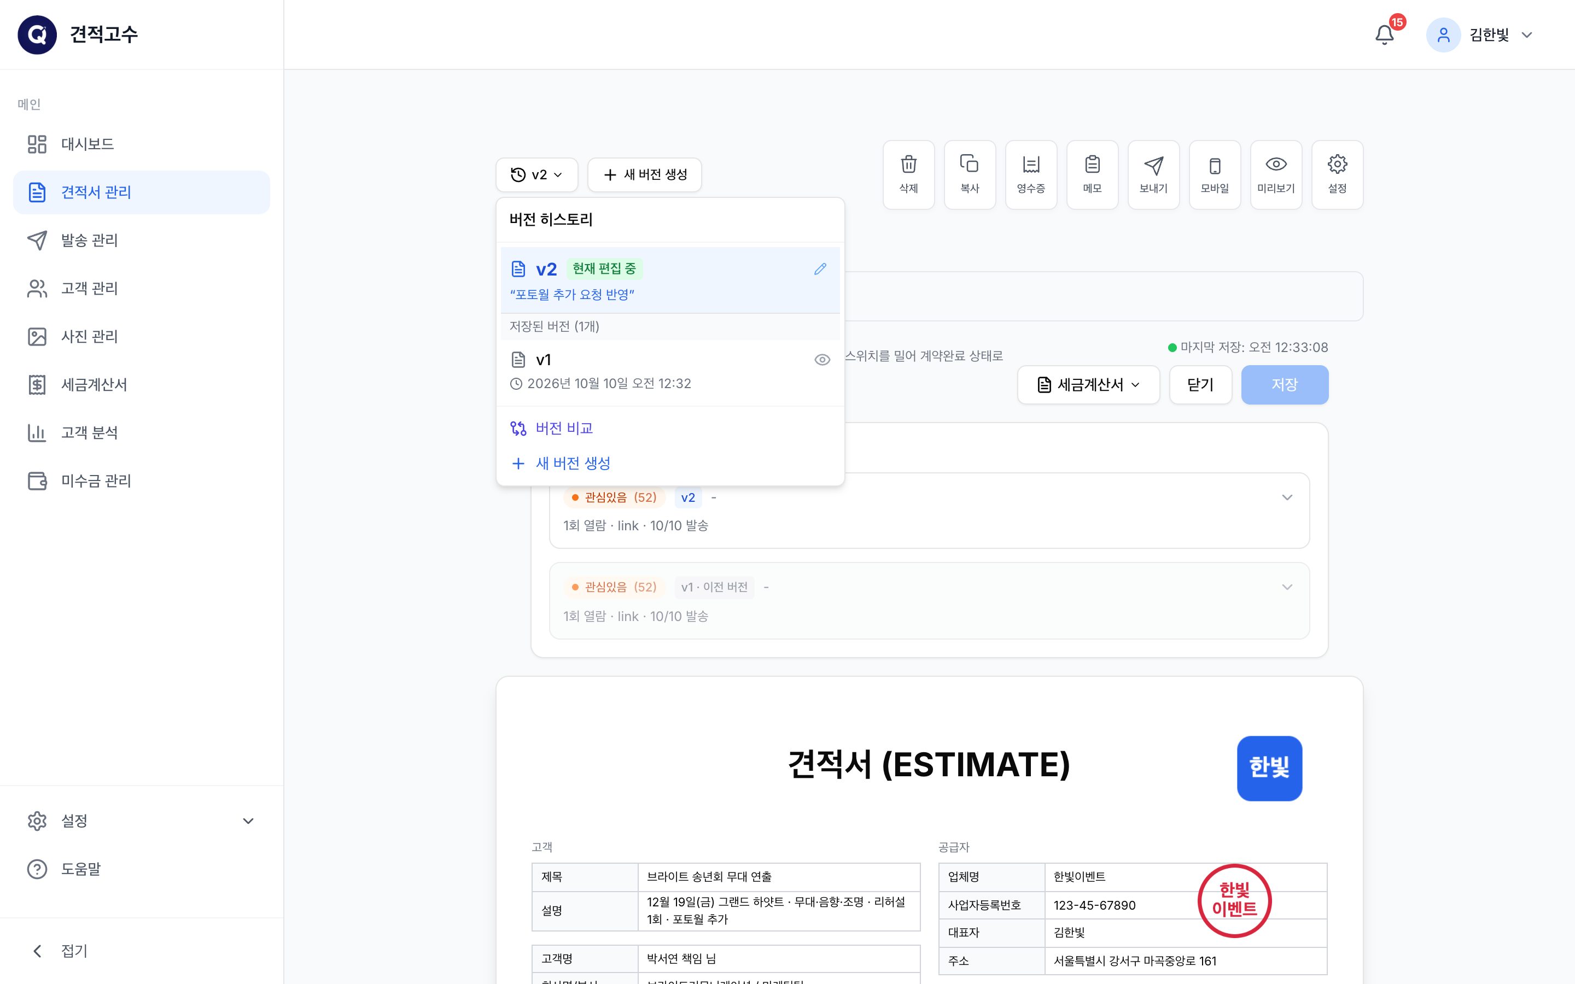Open notifications bell with 15 badge
The width and height of the screenshot is (1575, 984).
click(x=1385, y=34)
